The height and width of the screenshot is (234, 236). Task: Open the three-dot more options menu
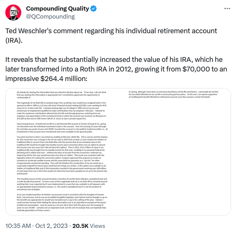[227, 9]
